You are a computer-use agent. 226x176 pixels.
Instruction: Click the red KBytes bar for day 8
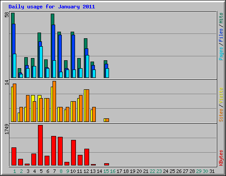[60, 151]
